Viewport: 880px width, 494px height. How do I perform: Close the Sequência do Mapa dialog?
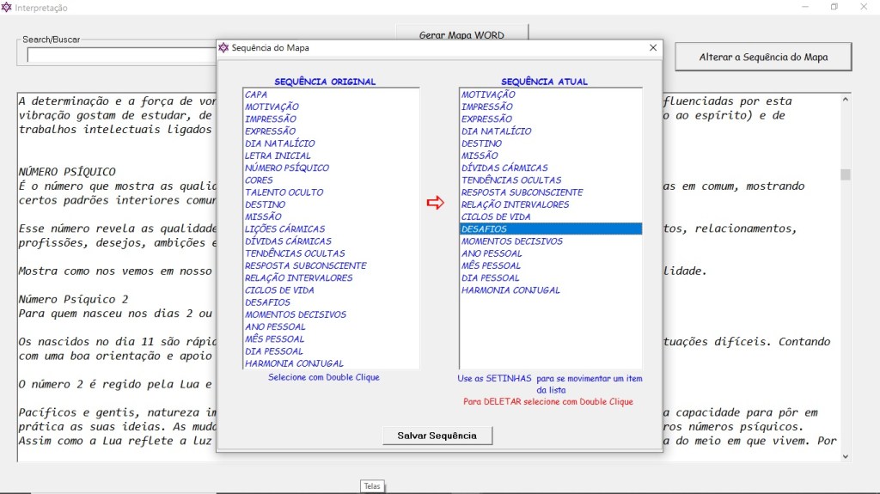pyautogui.click(x=653, y=48)
